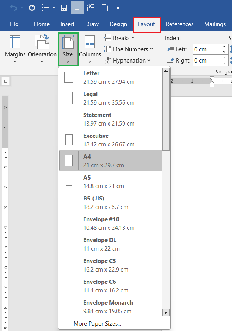Image resolution: width=232 pixels, height=331 pixels.
Task: Open the References tab
Action: click(180, 24)
